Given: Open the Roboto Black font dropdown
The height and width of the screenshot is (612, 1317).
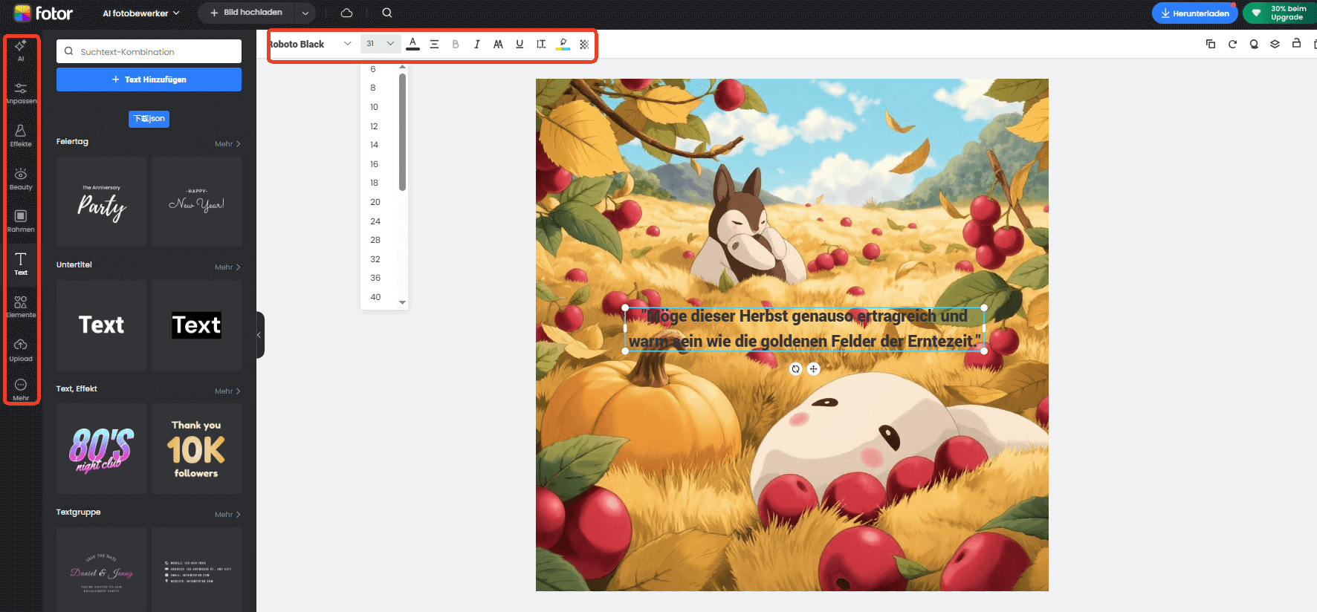Looking at the screenshot, I should tap(310, 45).
